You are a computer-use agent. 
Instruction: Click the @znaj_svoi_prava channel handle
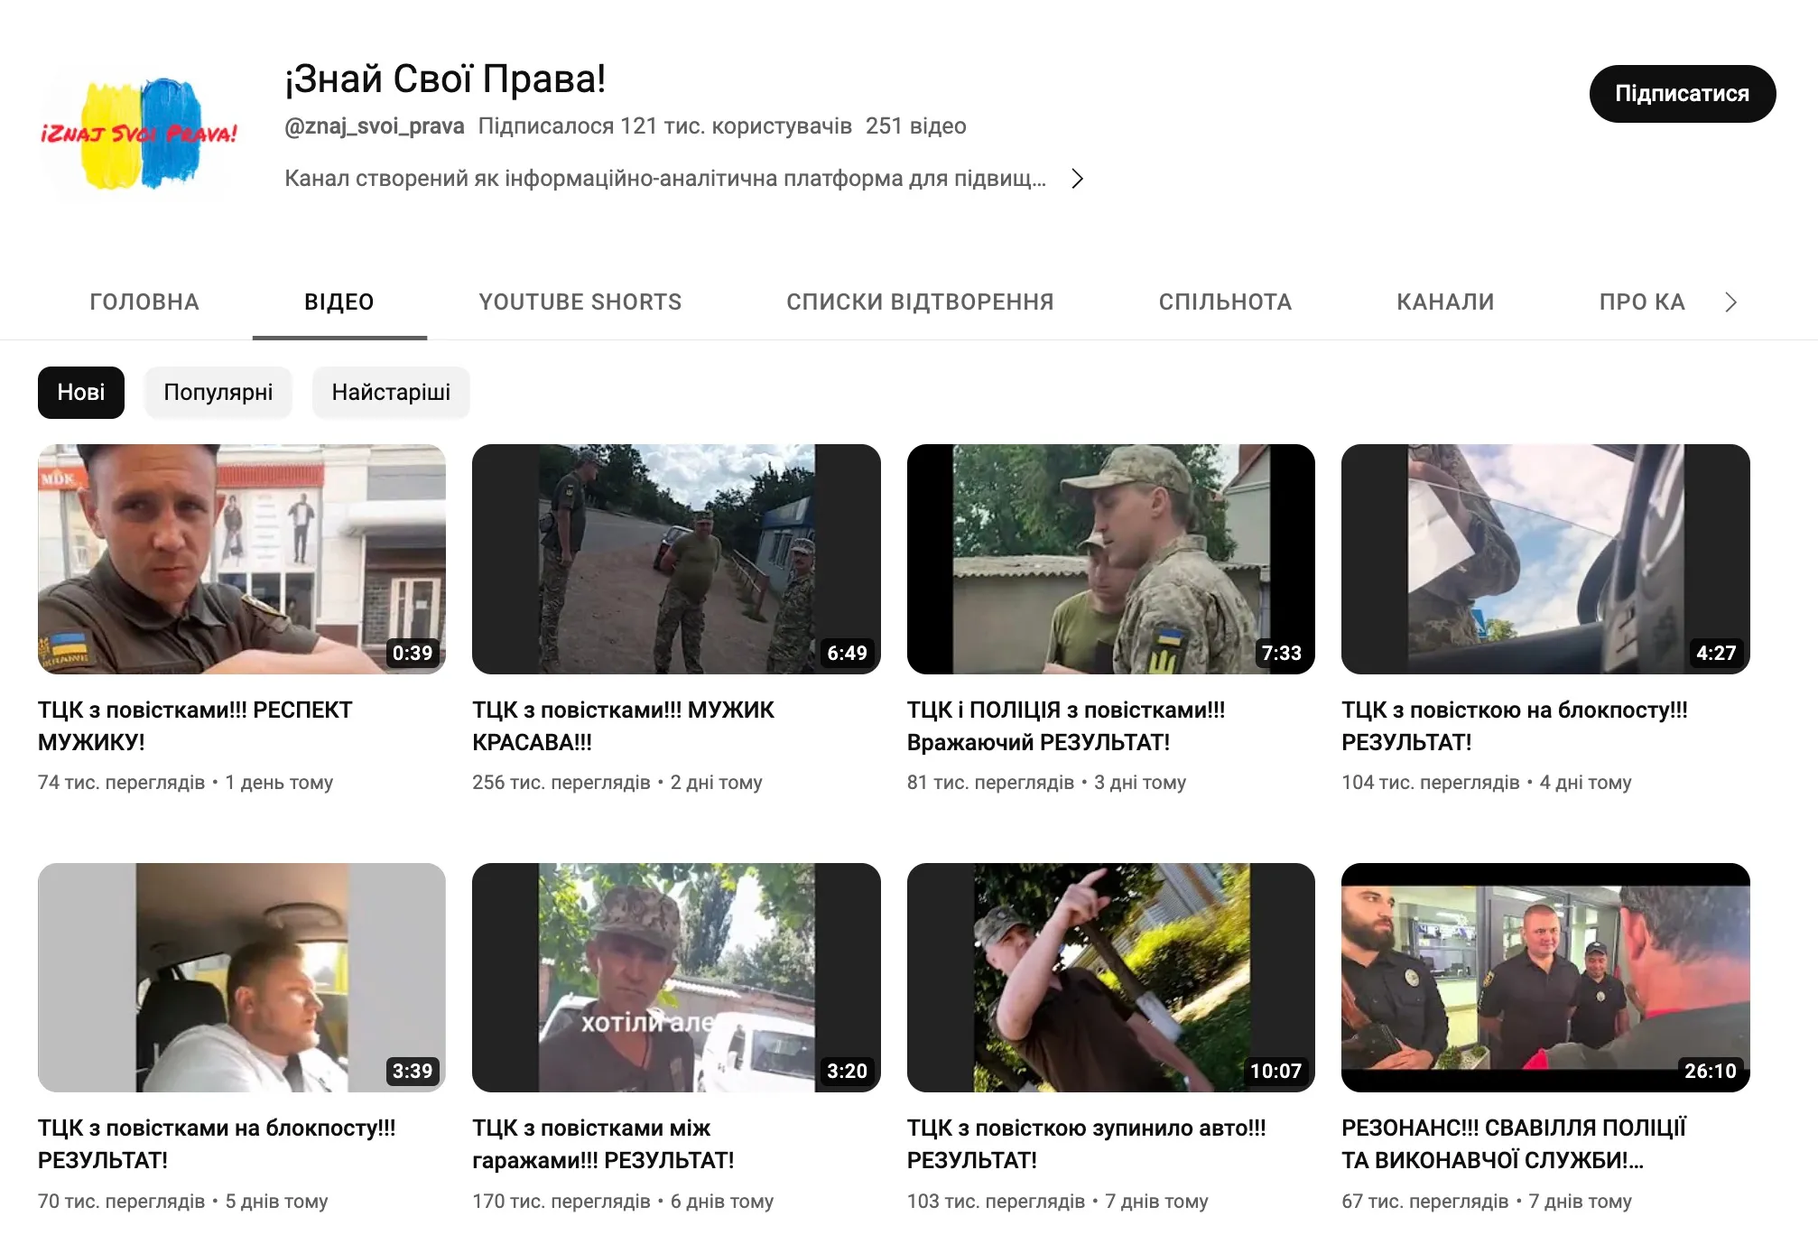[374, 126]
